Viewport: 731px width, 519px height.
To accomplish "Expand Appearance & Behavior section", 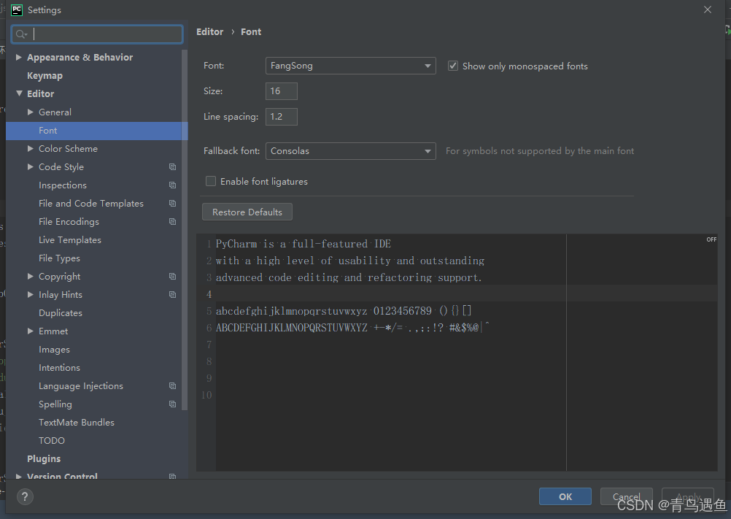I will click(19, 57).
